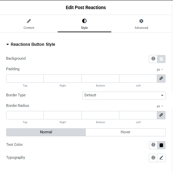Select the Normal state button
173x173 pixels.
point(46,132)
